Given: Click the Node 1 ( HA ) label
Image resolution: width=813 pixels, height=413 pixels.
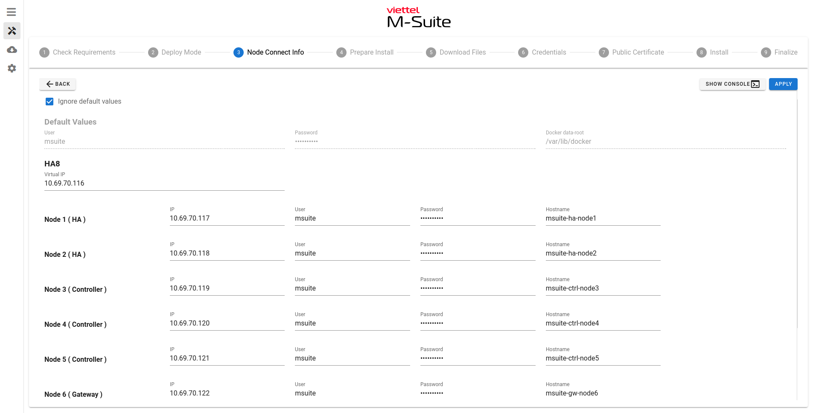Looking at the screenshot, I should pyautogui.click(x=65, y=220).
